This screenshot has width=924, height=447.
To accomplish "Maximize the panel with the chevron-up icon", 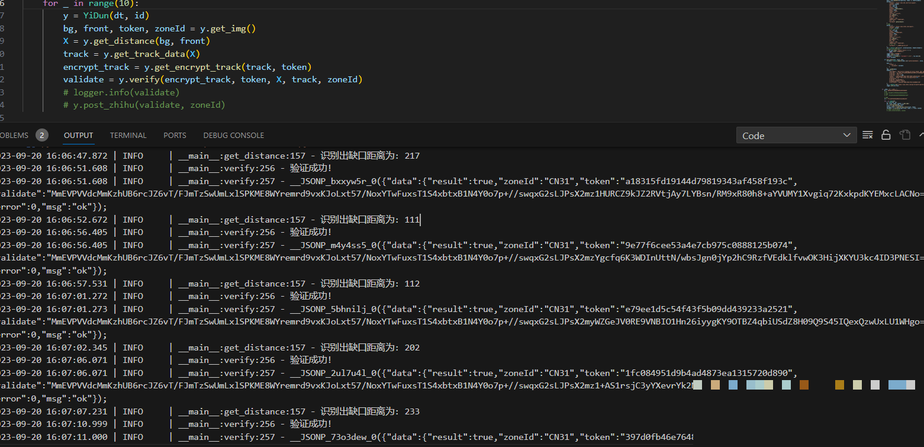I will tap(920, 135).
